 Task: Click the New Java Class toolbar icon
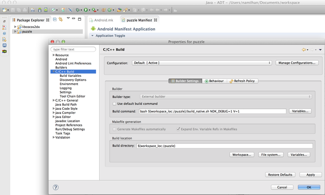tap(109, 10)
